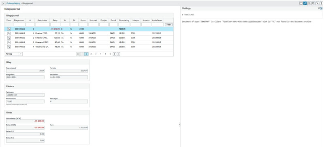Go to next page of journal
Image resolution: width=324 pixels, height=147 pixels.
115,54
